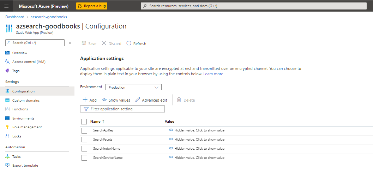This screenshot has height=181, width=373.
Task: Click the Export template icon
Action: click(7, 166)
